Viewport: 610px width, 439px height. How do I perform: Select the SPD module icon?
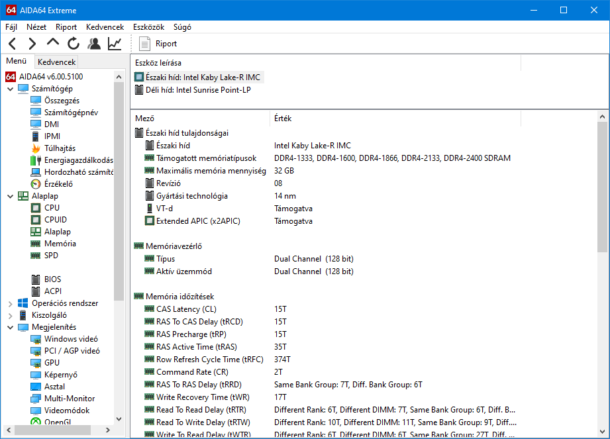tap(35, 256)
